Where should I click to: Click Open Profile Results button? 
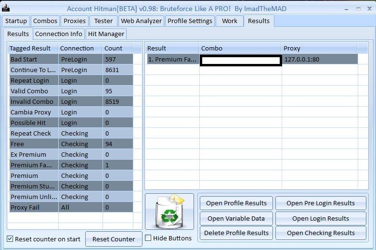point(236,203)
